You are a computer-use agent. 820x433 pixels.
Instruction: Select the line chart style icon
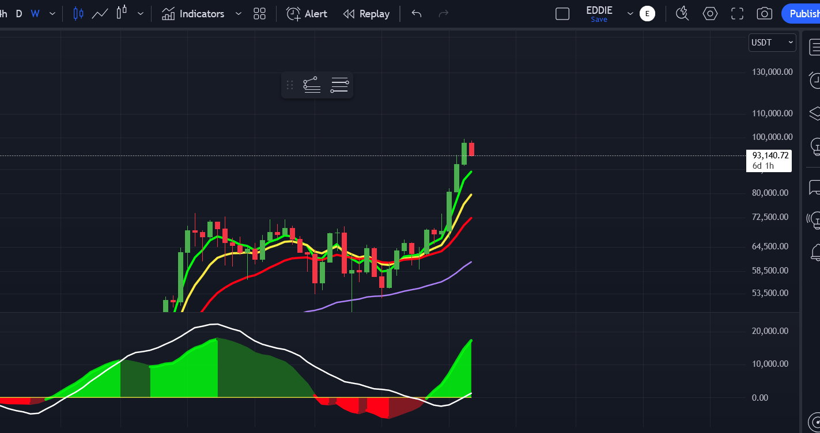[x=100, y=14]
